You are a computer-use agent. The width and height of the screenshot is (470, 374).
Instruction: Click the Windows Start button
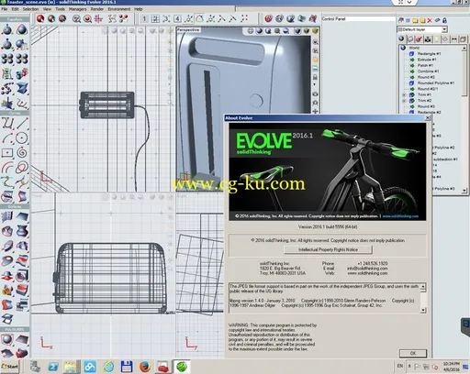point(10,367)
